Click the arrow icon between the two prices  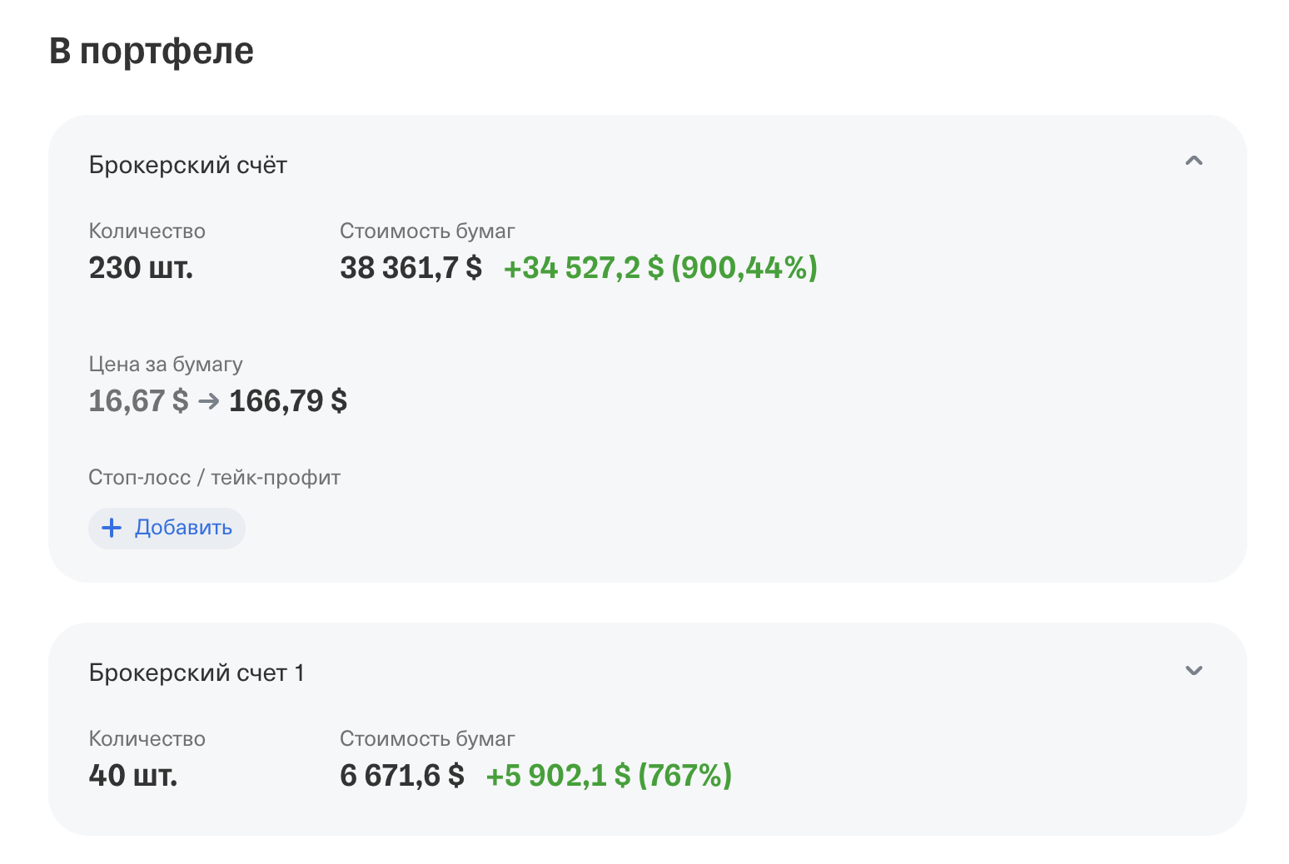209,401
